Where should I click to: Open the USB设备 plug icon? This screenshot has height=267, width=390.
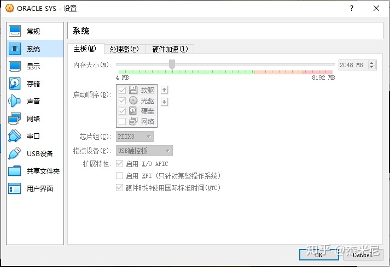click(x=14, y=153)
